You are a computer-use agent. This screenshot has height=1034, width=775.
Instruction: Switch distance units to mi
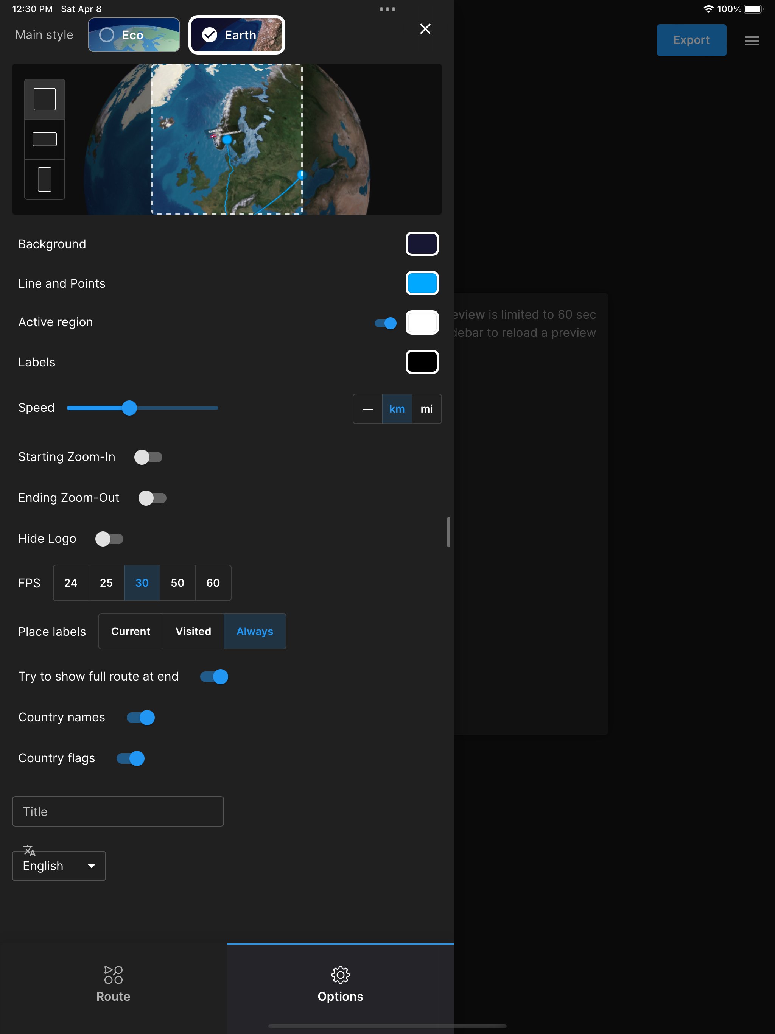click(426, 408)
